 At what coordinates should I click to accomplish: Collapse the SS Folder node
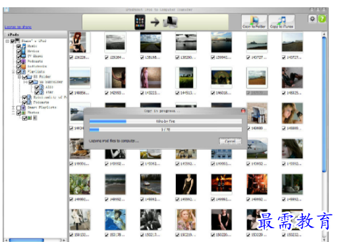19,76
